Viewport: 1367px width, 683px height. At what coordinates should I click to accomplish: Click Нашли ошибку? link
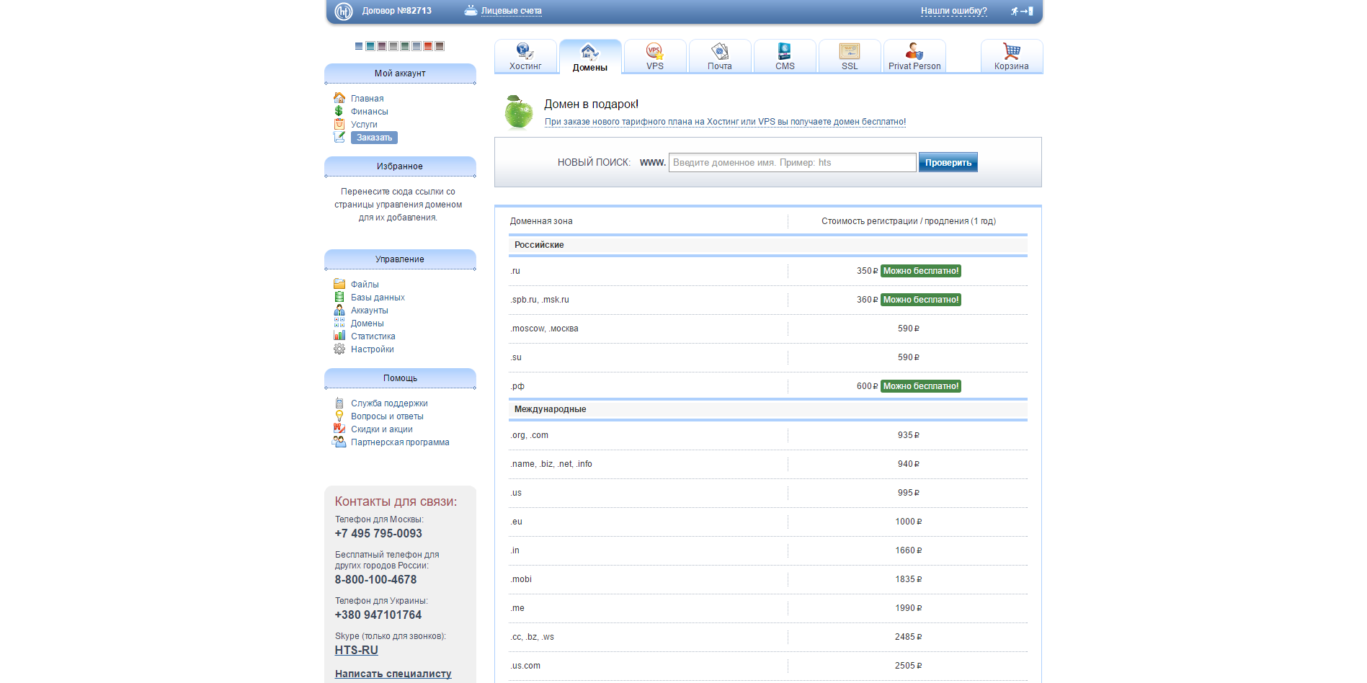tap(953, 11)
